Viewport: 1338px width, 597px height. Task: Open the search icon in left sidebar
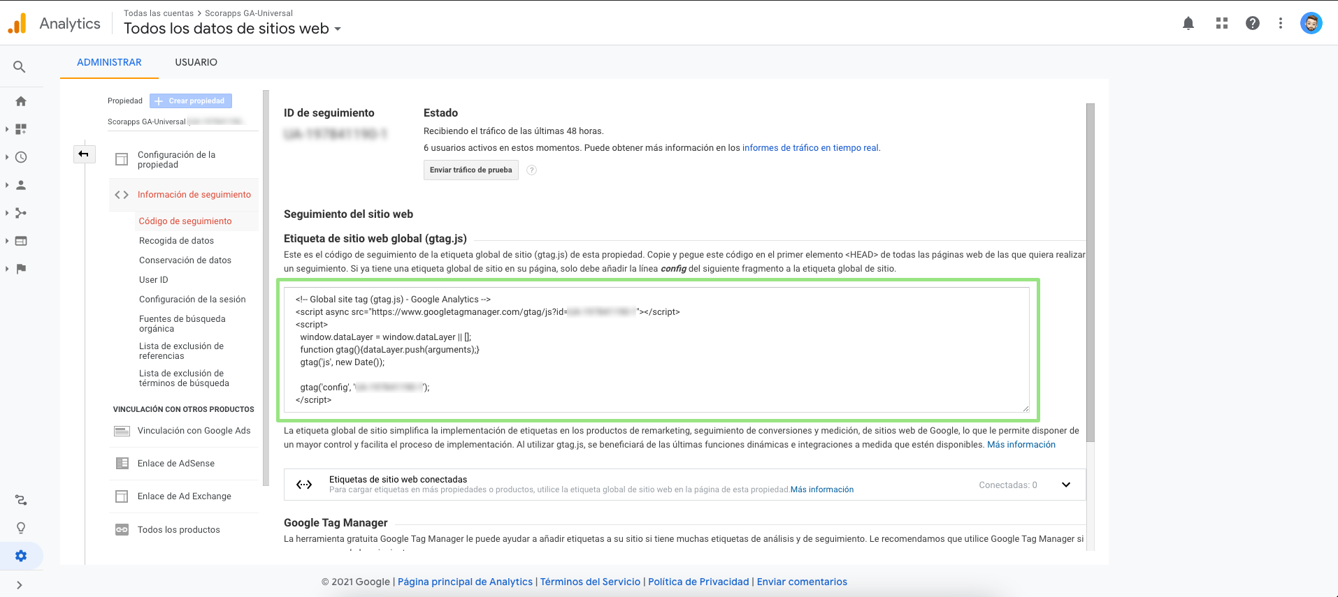coord(20,67)
